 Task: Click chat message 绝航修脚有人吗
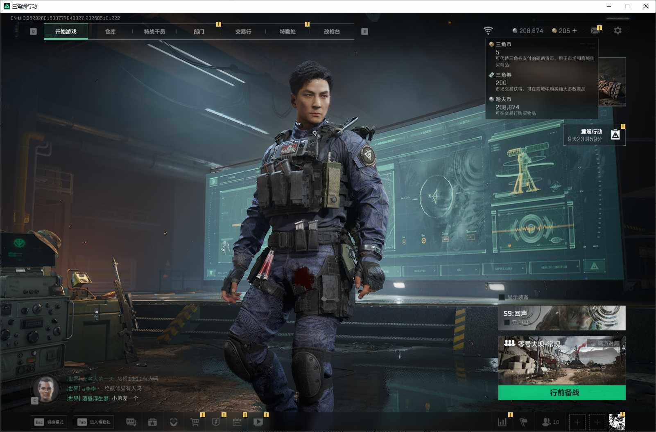tap(123, 388)
